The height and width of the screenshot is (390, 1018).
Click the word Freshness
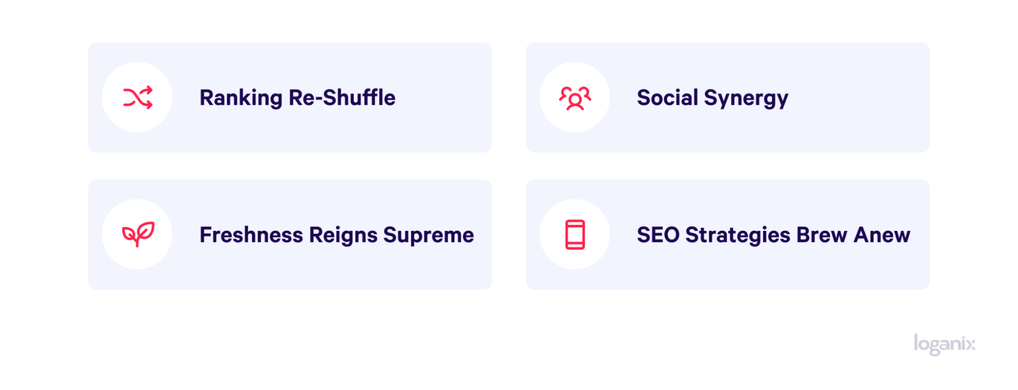point(252,235)
